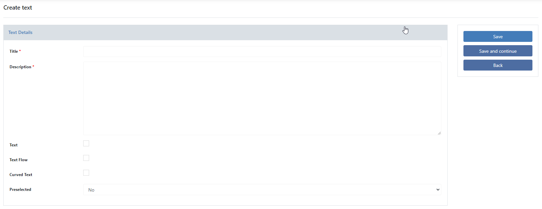Click the Title field label
542x209 pixels.
point(14,51)
